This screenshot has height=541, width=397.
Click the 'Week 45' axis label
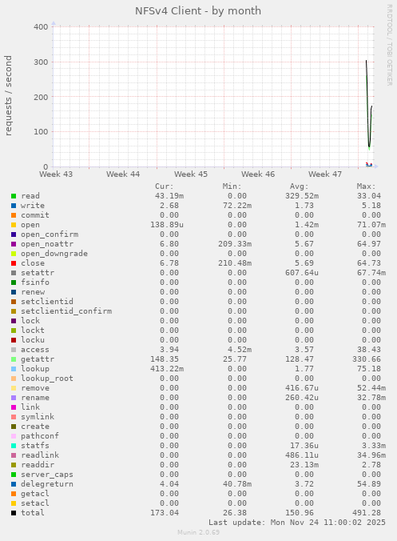coord(191,174)
